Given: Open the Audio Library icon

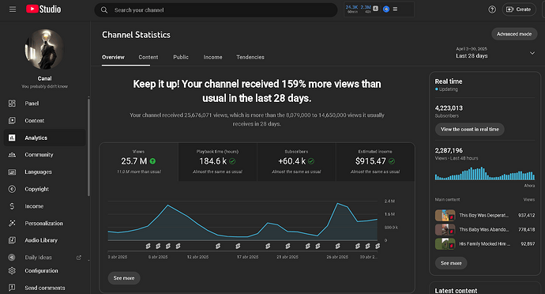Looking at the screenshot, I should tap(12, 240).
